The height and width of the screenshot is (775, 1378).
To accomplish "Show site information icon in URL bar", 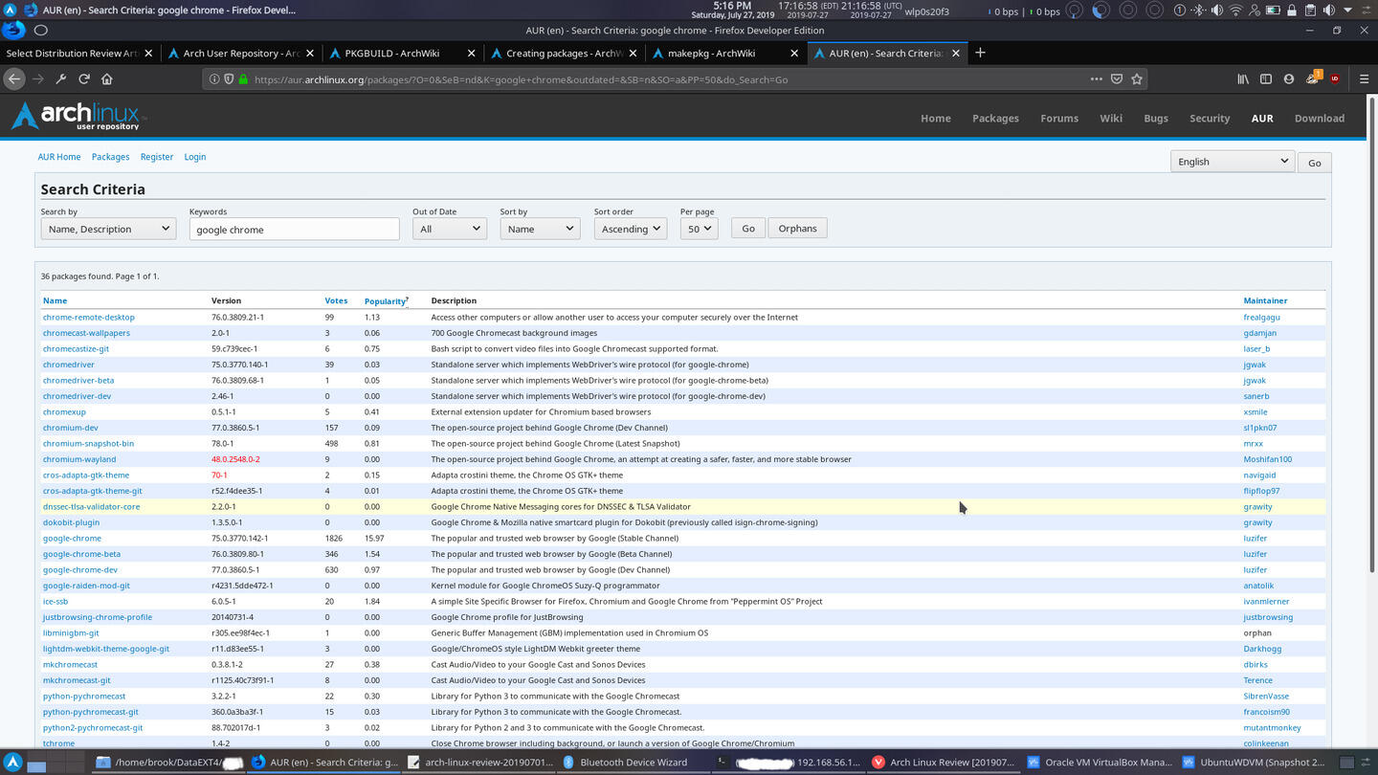I will click(214, 79).
